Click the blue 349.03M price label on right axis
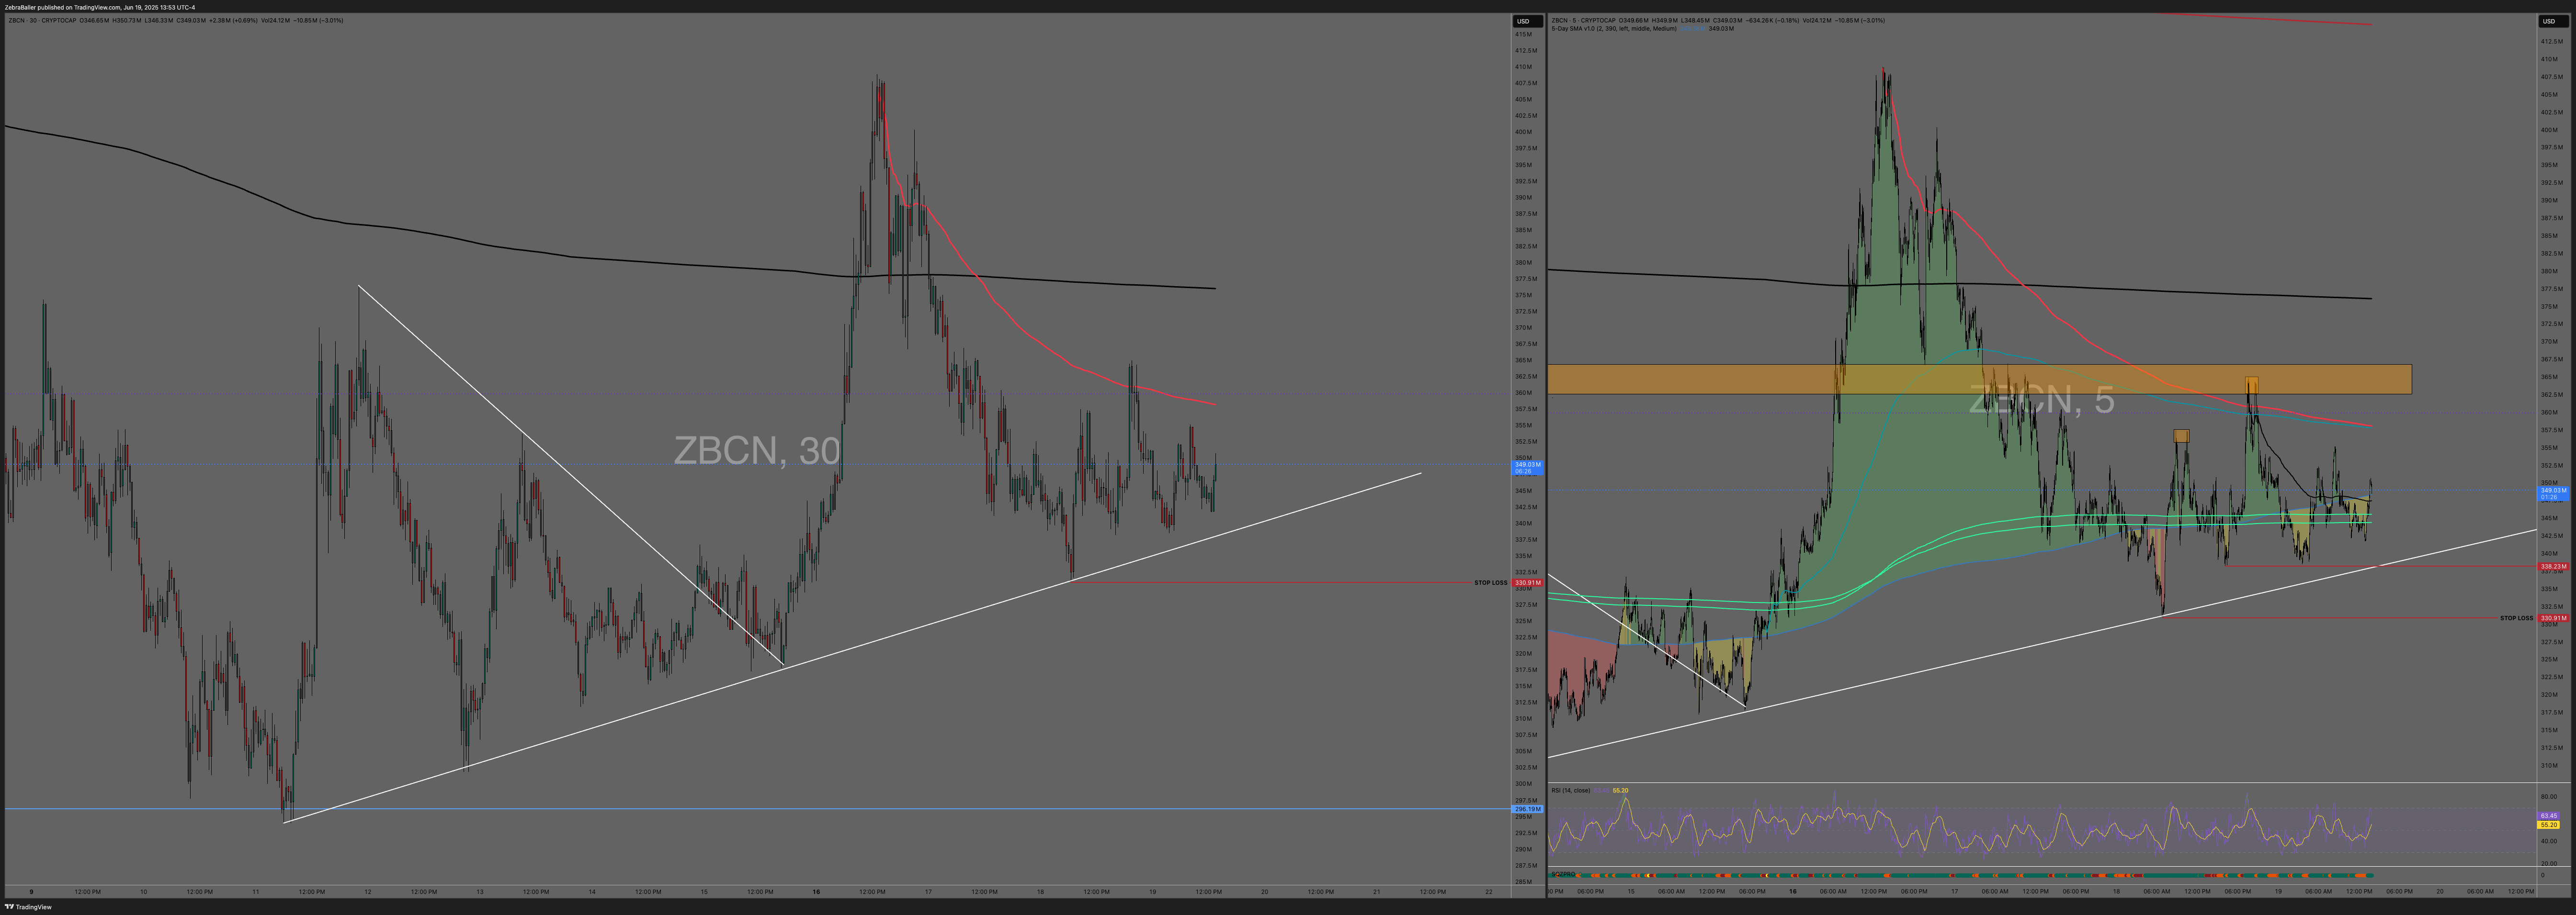The height and width of the screenshot is (915, 2576). [2553, 492]
